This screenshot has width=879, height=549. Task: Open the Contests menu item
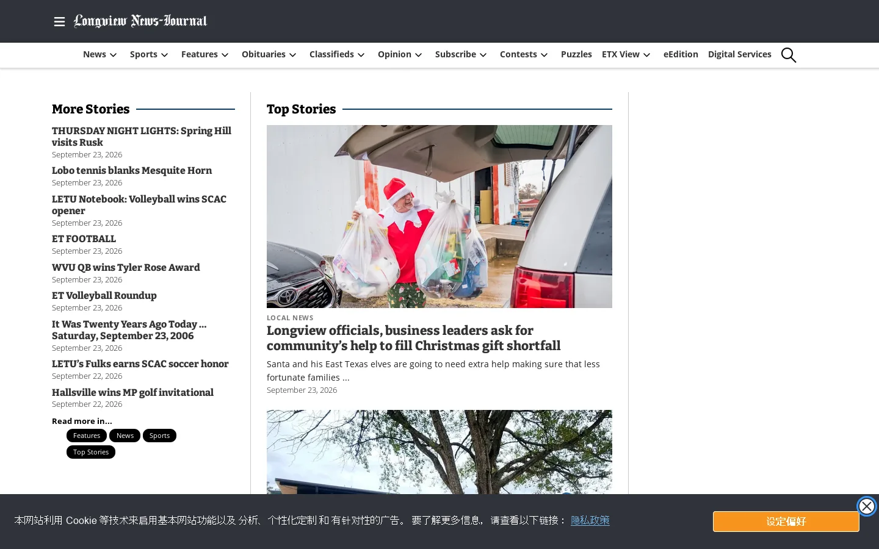(x=518, y=54)
